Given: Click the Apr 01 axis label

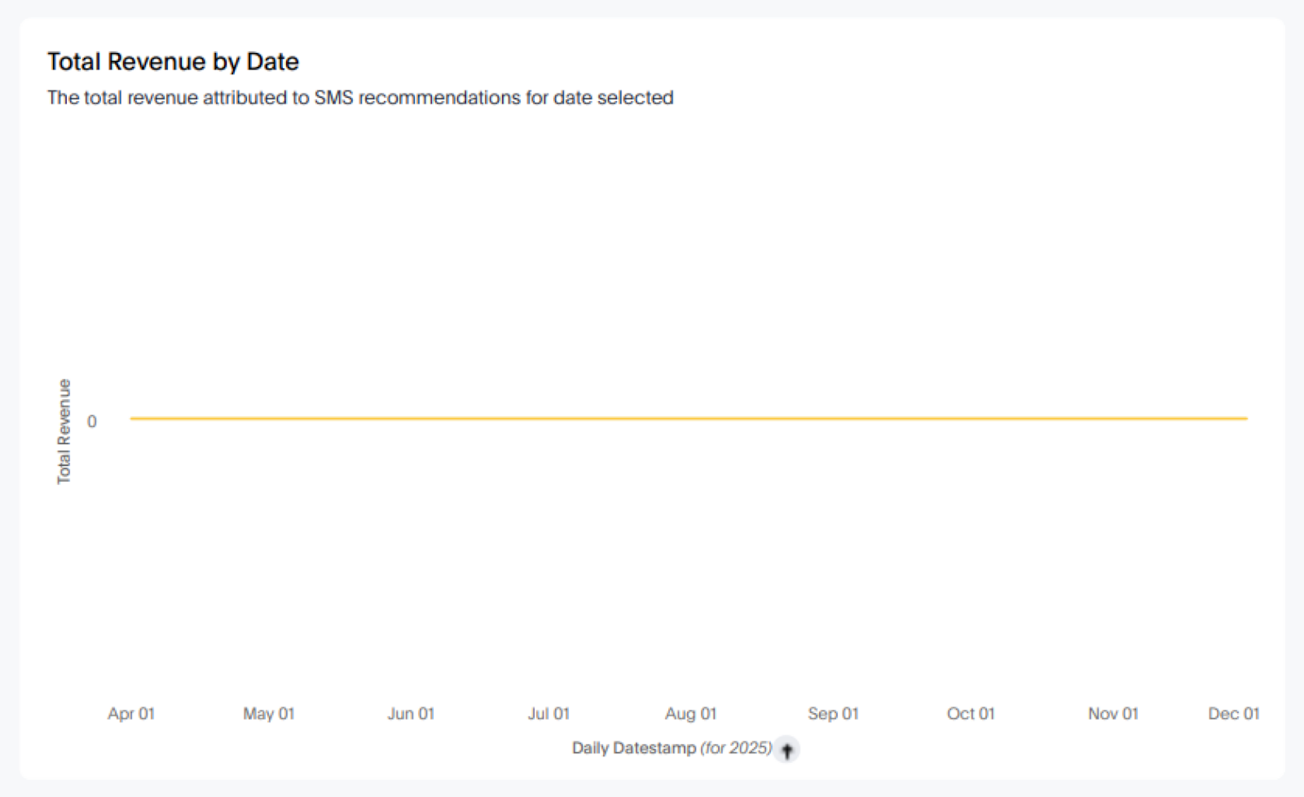Looking at the screenshot, I should (x=131, y=714).
